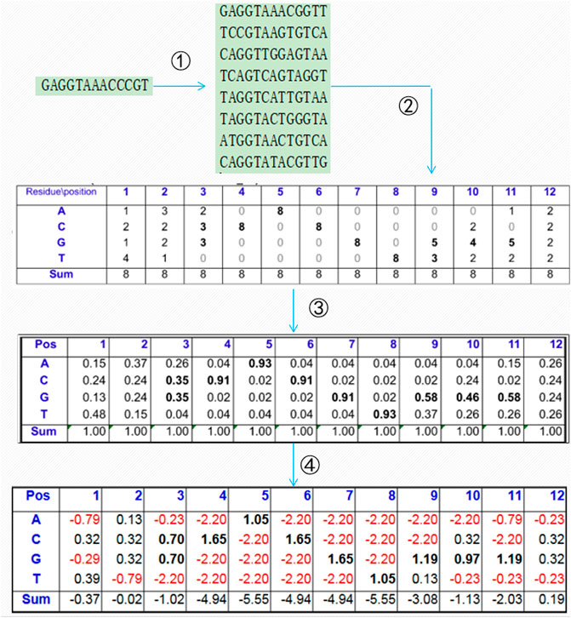The height and width of the screenshot is (618, 571).
Task: Click Sum -5.55 under position 5 in score table
Action: click(x=254, y=599)
